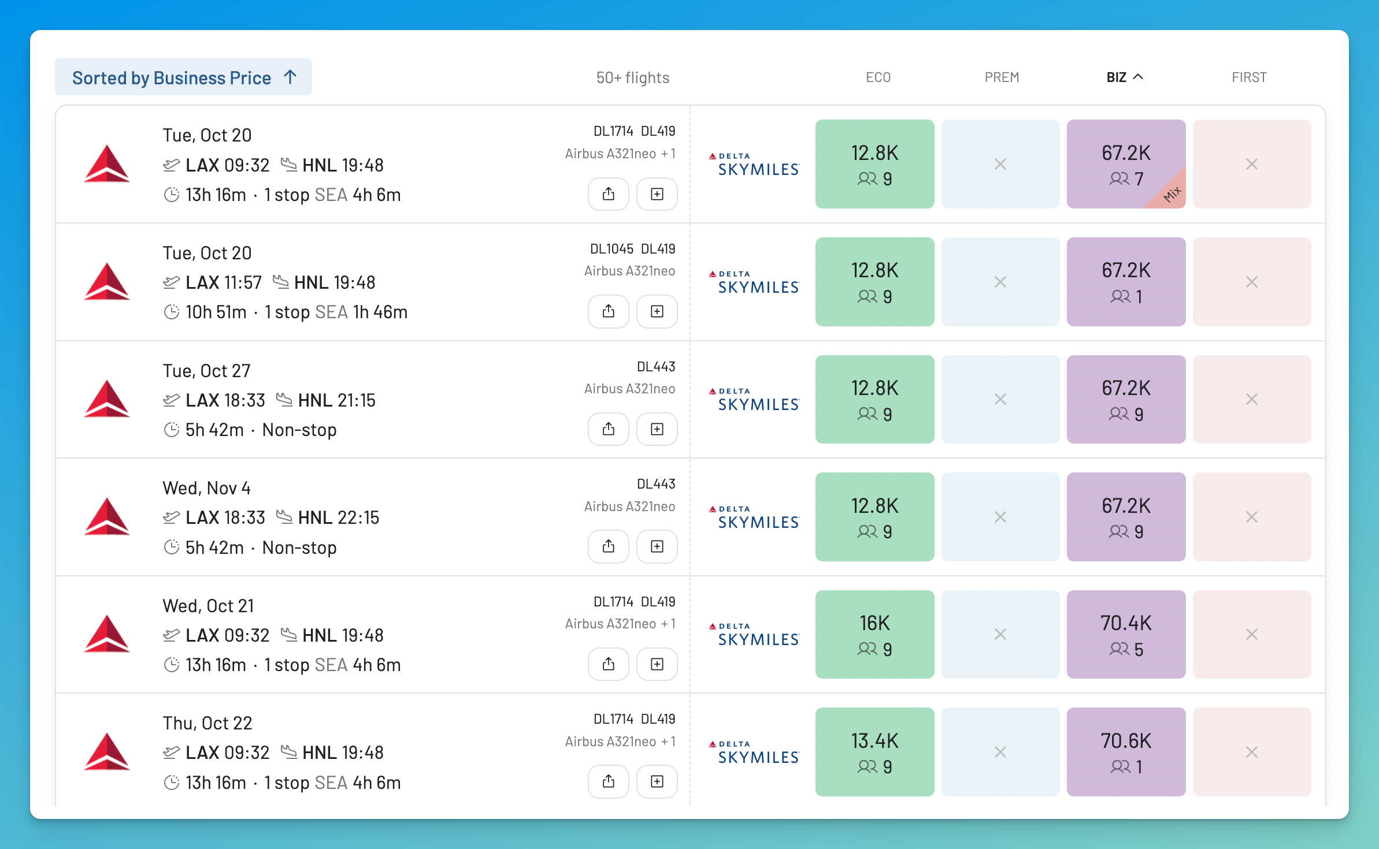Share the LAX 11:57 Oct 20 flight

point(608,312)
